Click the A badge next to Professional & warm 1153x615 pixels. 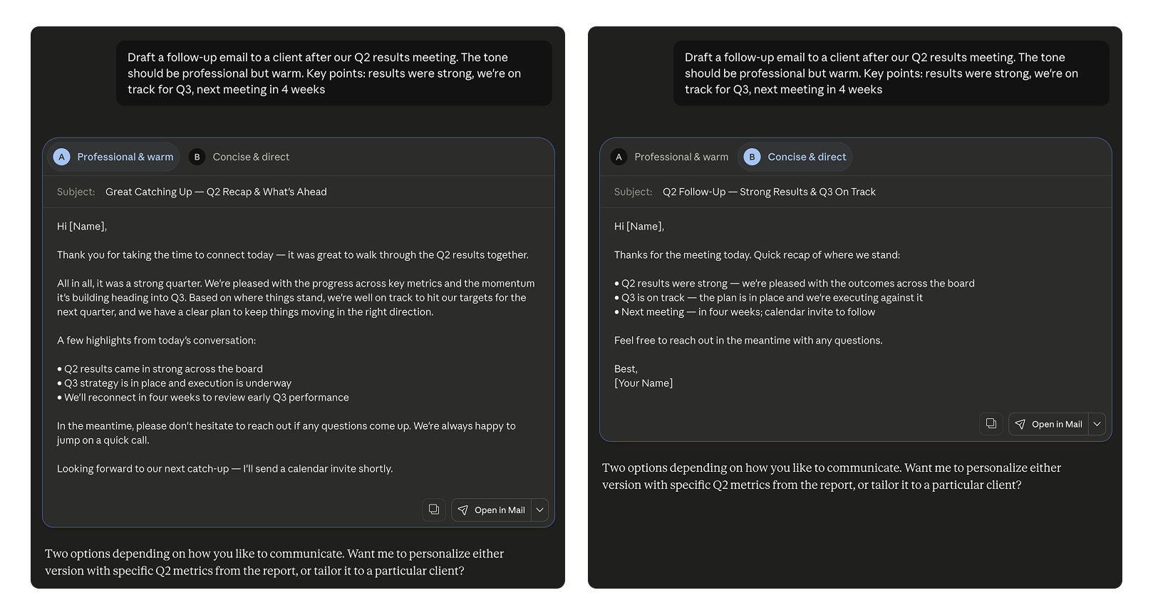click(x=61, y=157)
